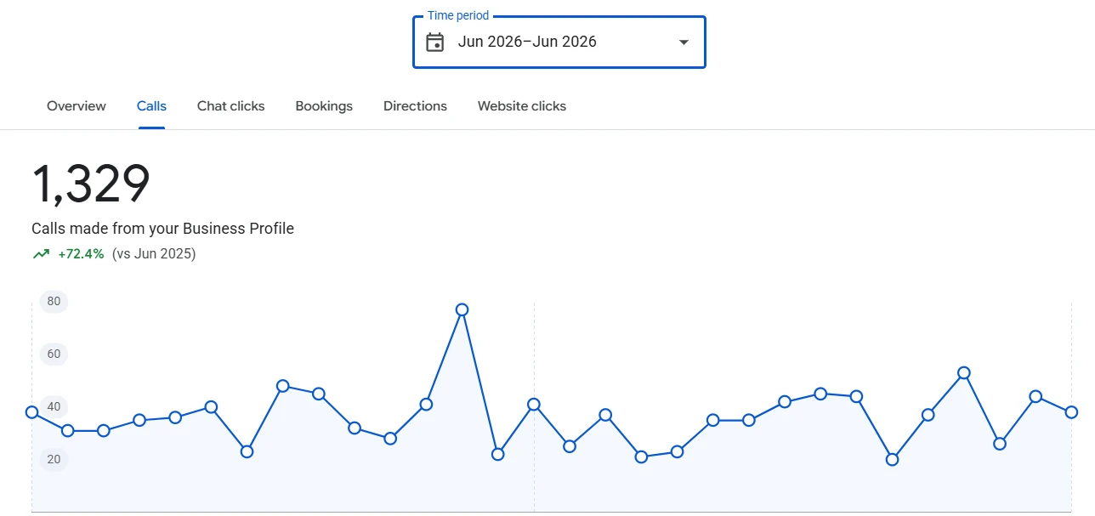The width and height of the screenshot is (1095, 516).
Task: Click Calls made from your Business Profile
Action: [x=162, y=229]
